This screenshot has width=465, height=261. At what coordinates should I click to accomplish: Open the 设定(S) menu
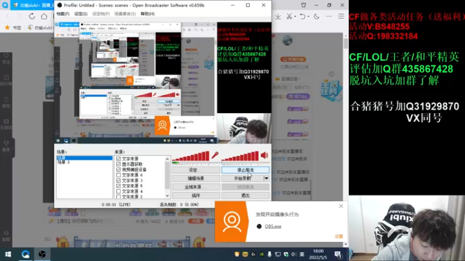coord(81,14)
